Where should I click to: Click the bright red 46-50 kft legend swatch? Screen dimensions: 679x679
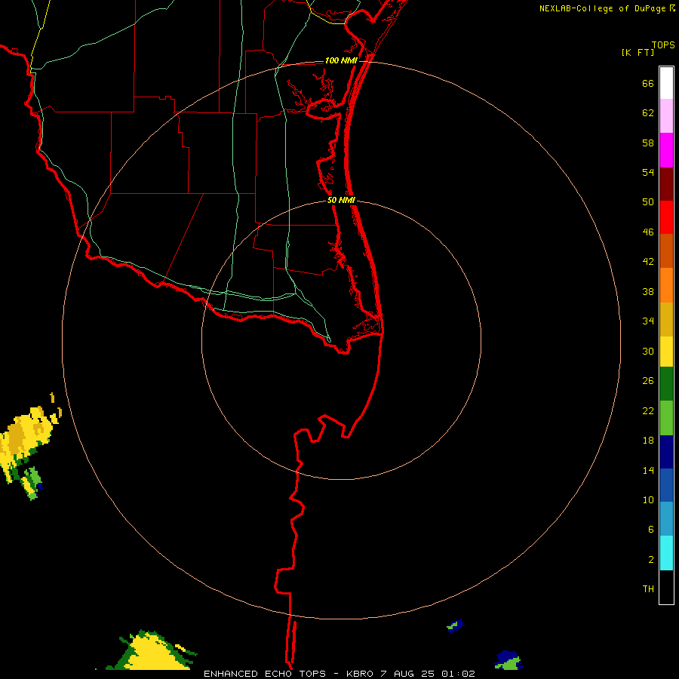coord(666,218)
